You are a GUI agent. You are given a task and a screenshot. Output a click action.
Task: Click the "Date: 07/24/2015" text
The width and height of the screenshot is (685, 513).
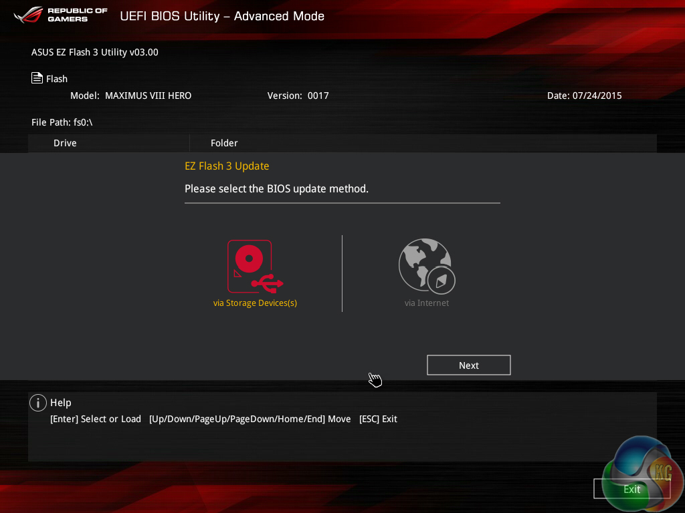point(584,96)
